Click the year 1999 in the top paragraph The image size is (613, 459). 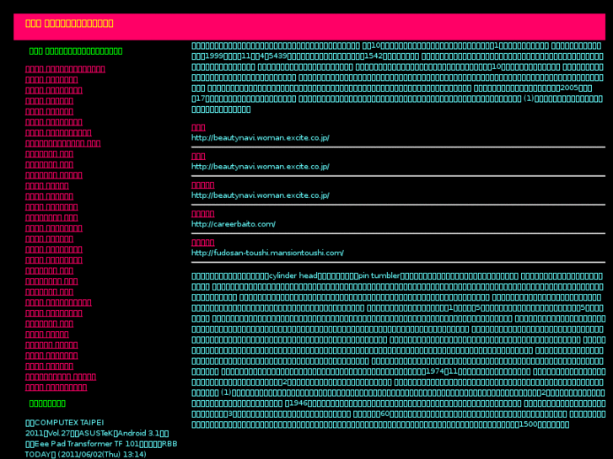coord(214,56)
